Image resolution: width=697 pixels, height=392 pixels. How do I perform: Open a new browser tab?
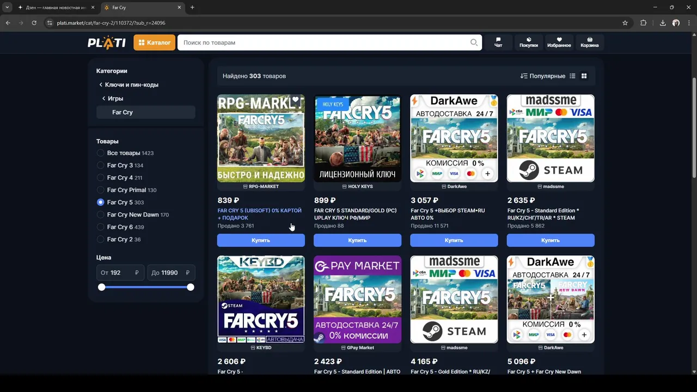pyautogui.click(x=192, y=8)
